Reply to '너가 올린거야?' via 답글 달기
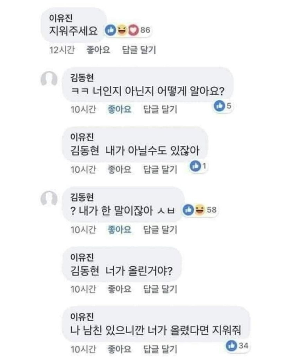 pyautogui.click(x=160, y=289)
